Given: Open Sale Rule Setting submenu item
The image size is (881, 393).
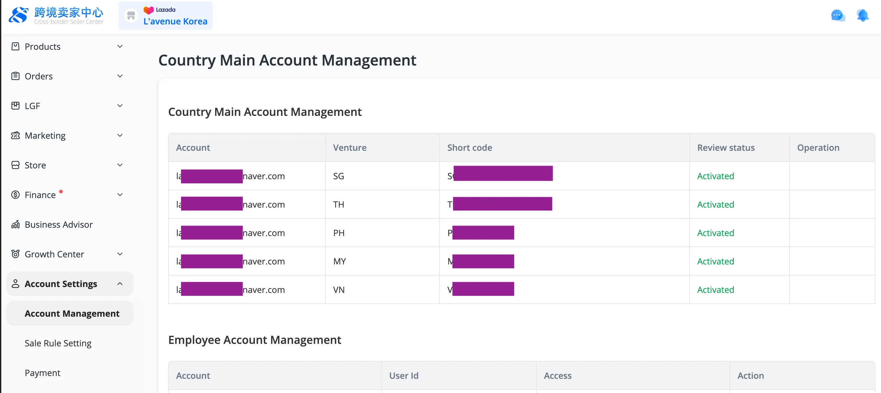Looking at the screenshot, I should click(58, 343).
